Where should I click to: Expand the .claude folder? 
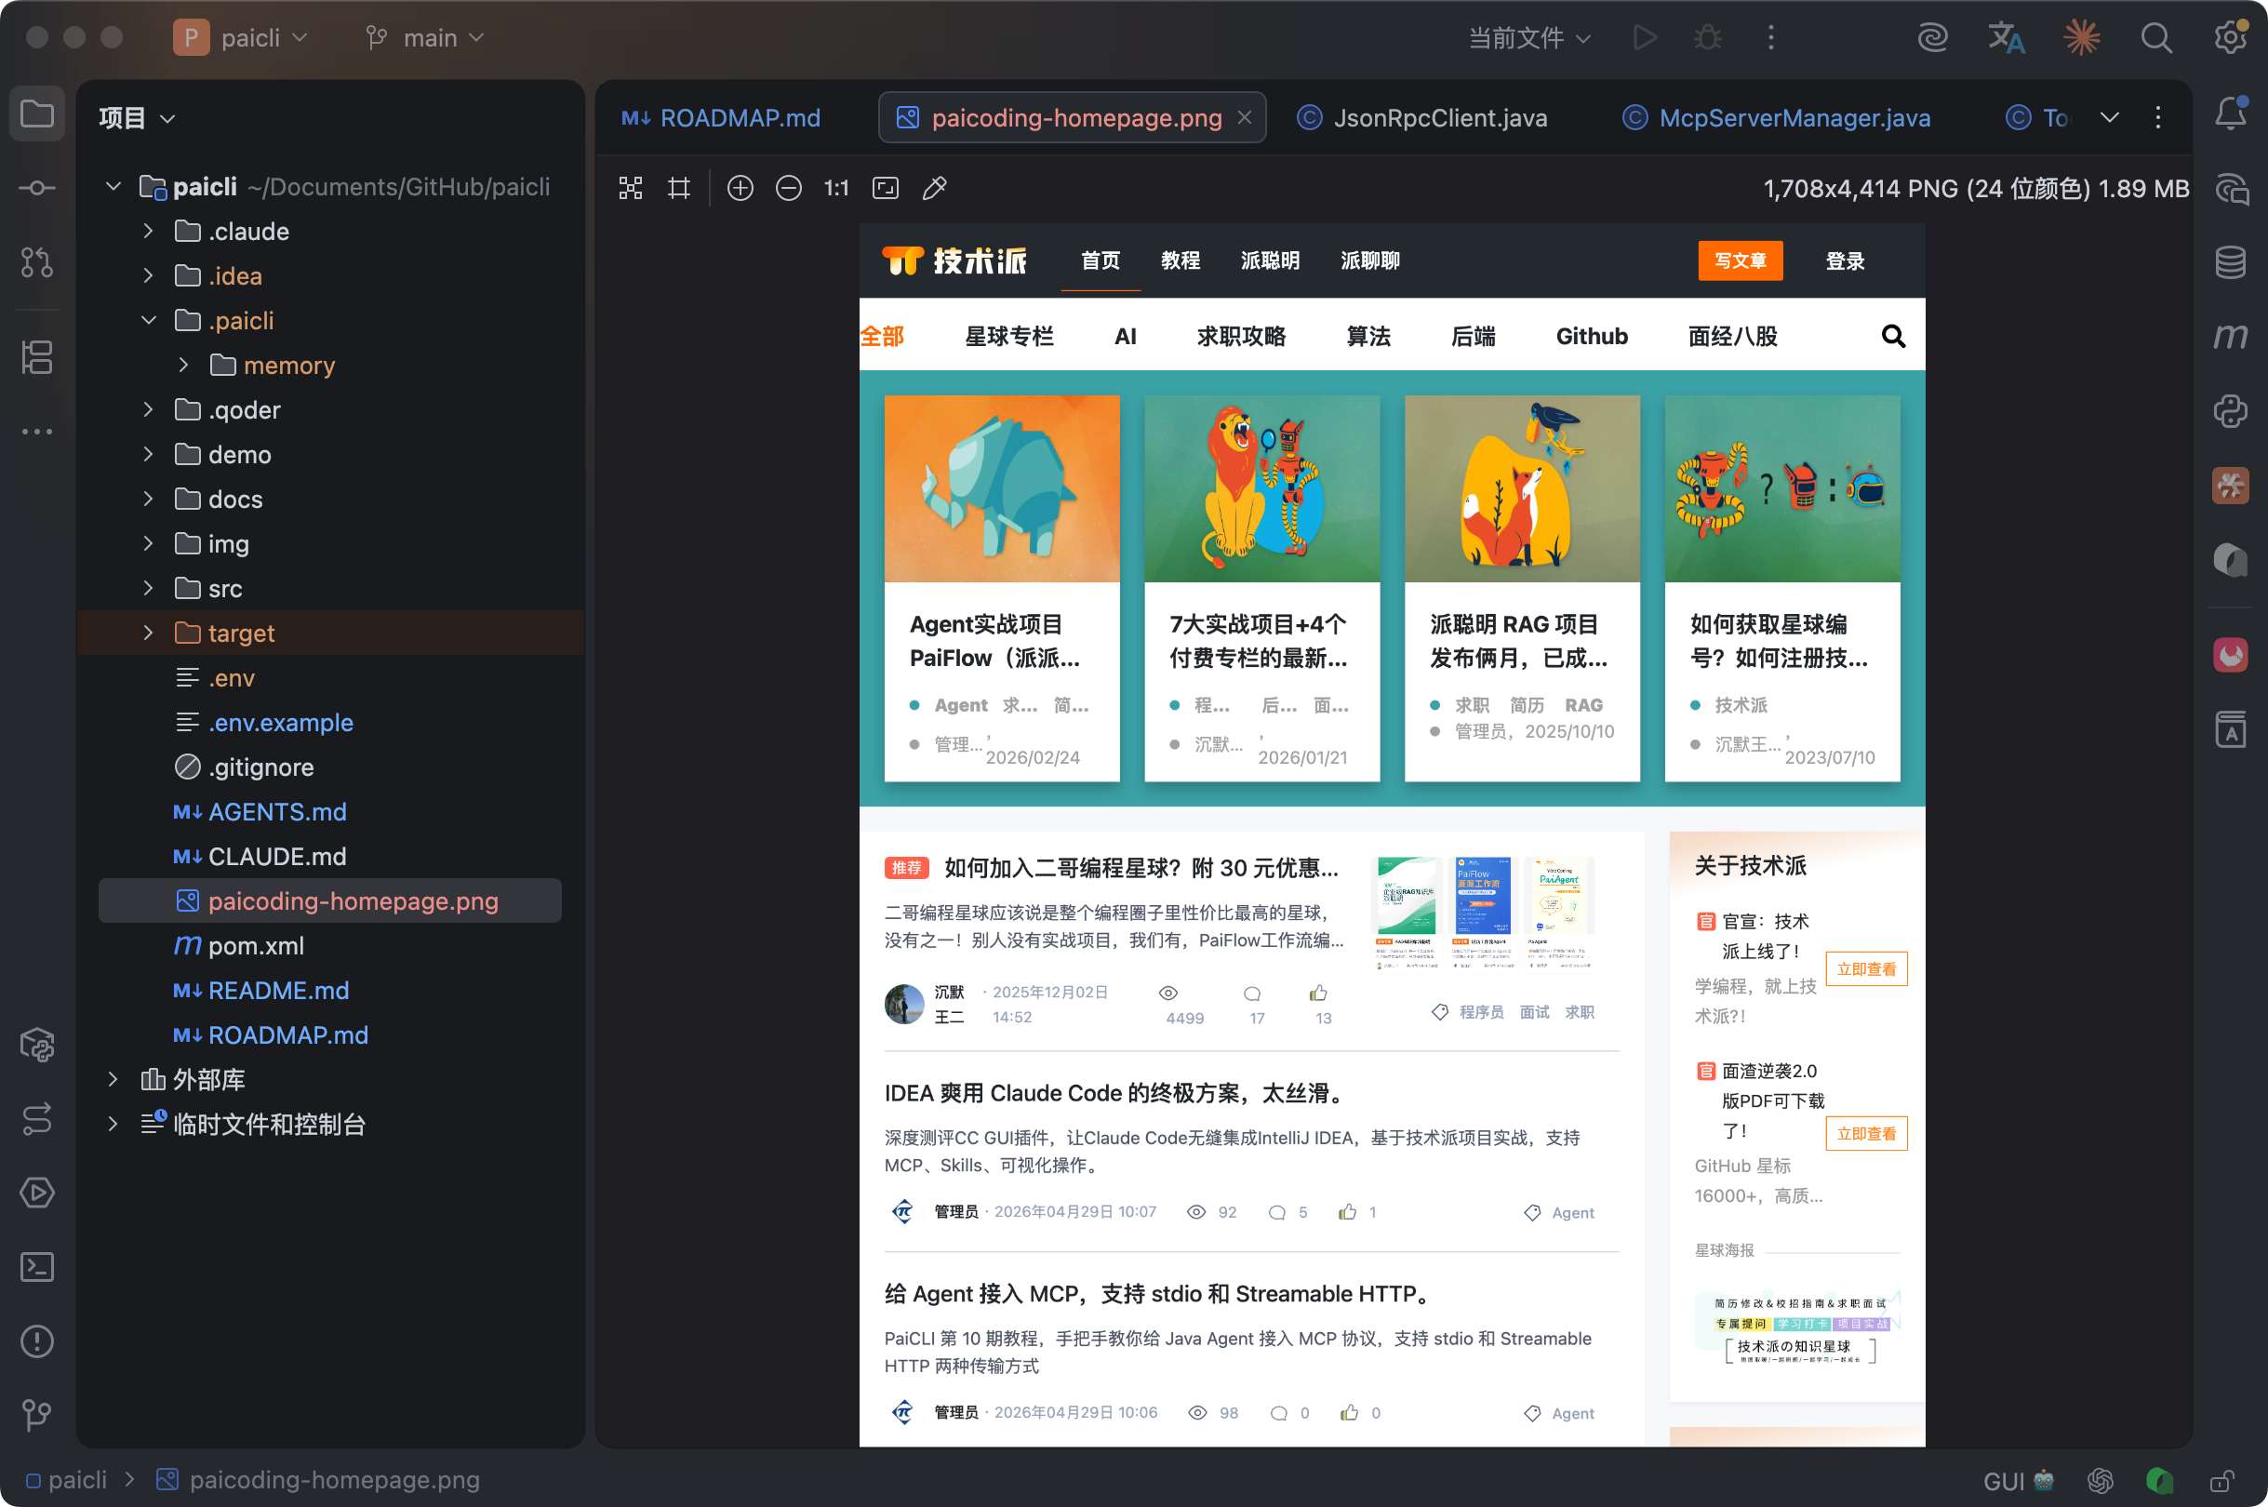(x=148, y=231)
